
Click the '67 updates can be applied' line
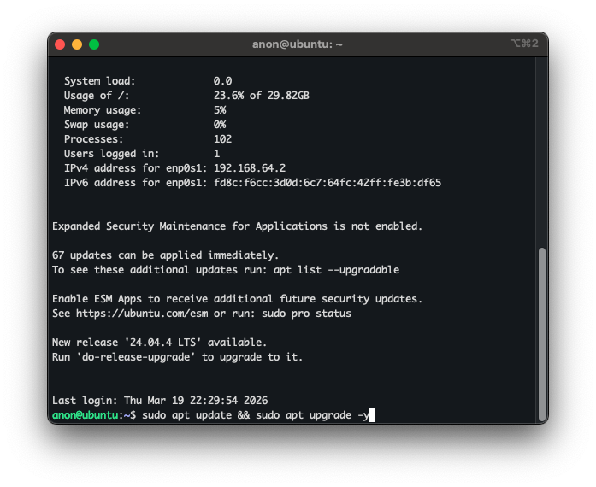(x=165, y=255)
